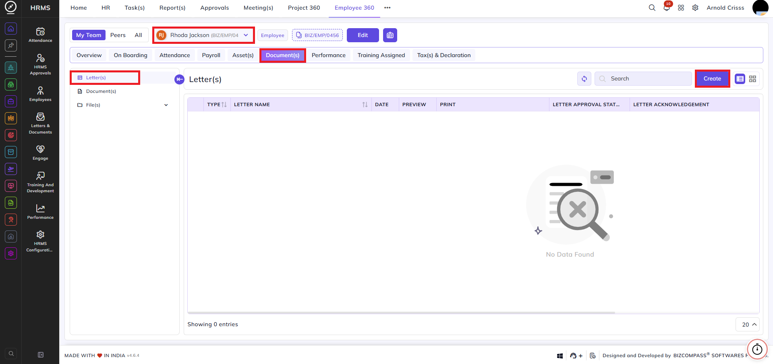Expand the File(s) tree chevron
The height and width of the screenshot is (364, 773).
(x=166, y=105)
